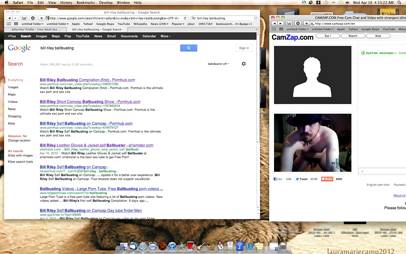The image size is (406, 254).
Task: Expand the SafeSearch off dropdown
Action: click(x=218, y=64)
